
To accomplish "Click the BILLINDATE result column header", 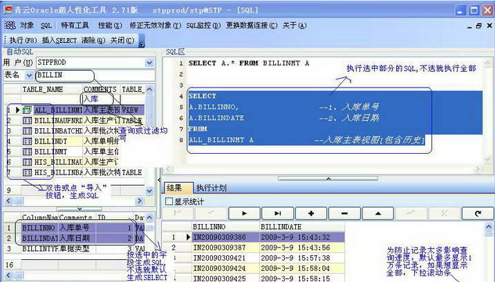I will tap(302, 227).
